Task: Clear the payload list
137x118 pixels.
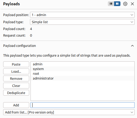Action: (x=16, y=86)
